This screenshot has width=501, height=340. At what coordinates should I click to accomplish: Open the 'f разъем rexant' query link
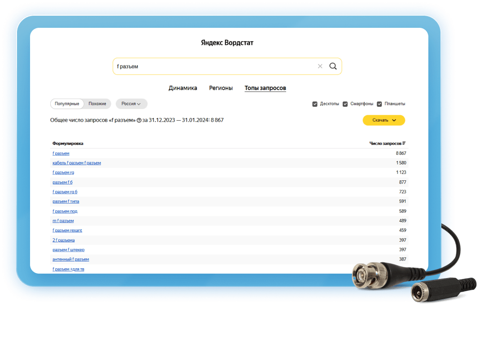tap(67, 231)
